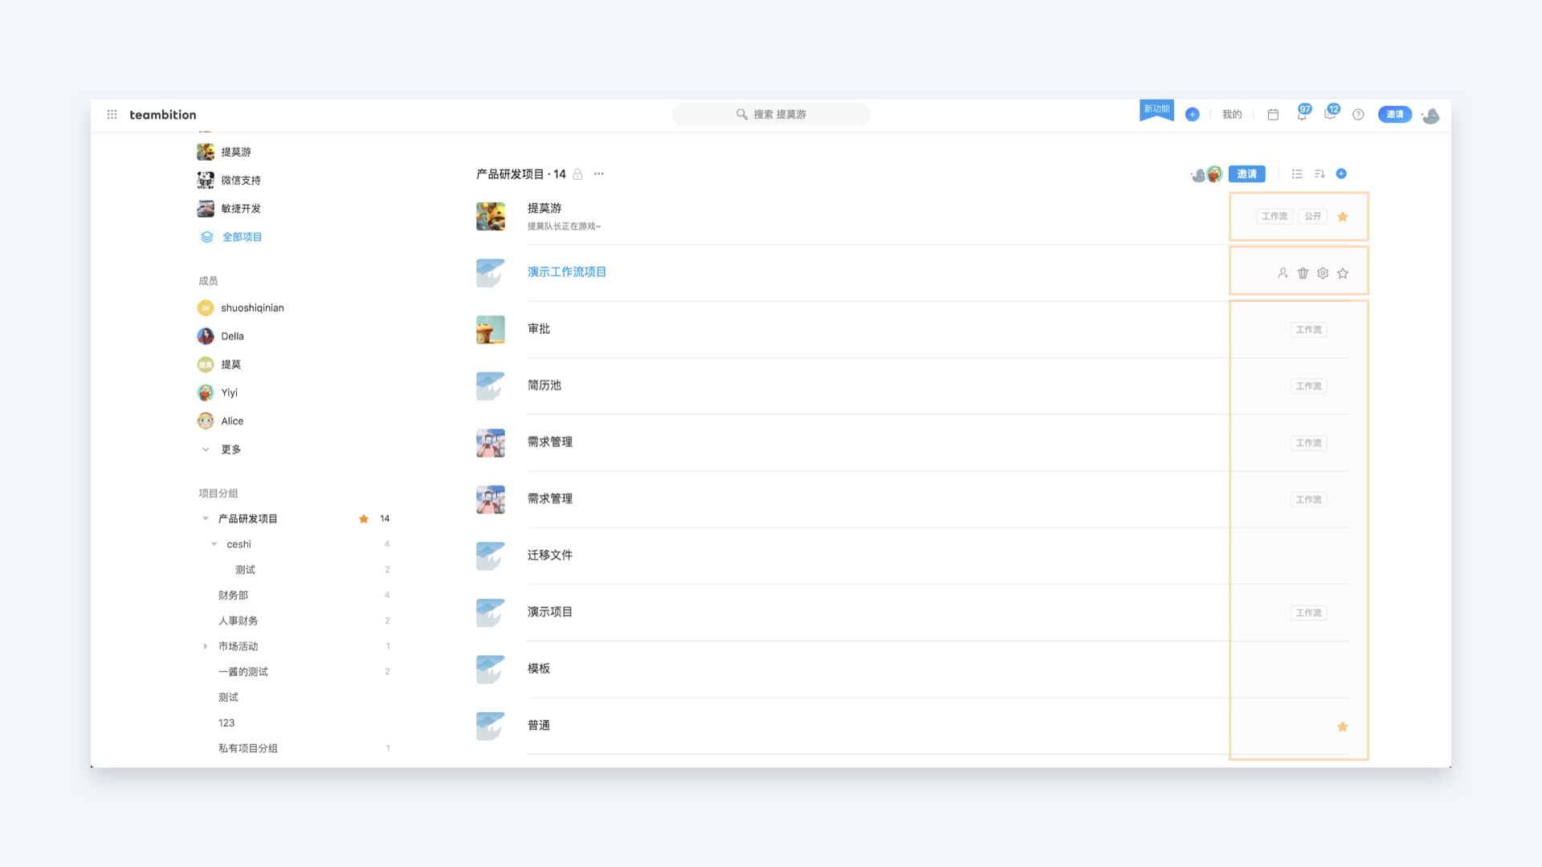Select 123 group in sidebar
Screen dimensions: 1542x867
pos(226,722)
